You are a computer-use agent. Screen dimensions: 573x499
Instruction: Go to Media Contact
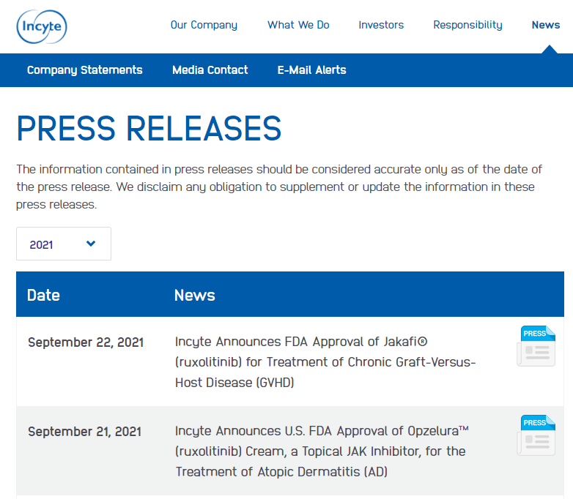(210, 70)
